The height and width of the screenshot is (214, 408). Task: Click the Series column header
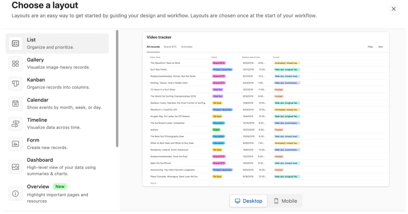[214, 57]
